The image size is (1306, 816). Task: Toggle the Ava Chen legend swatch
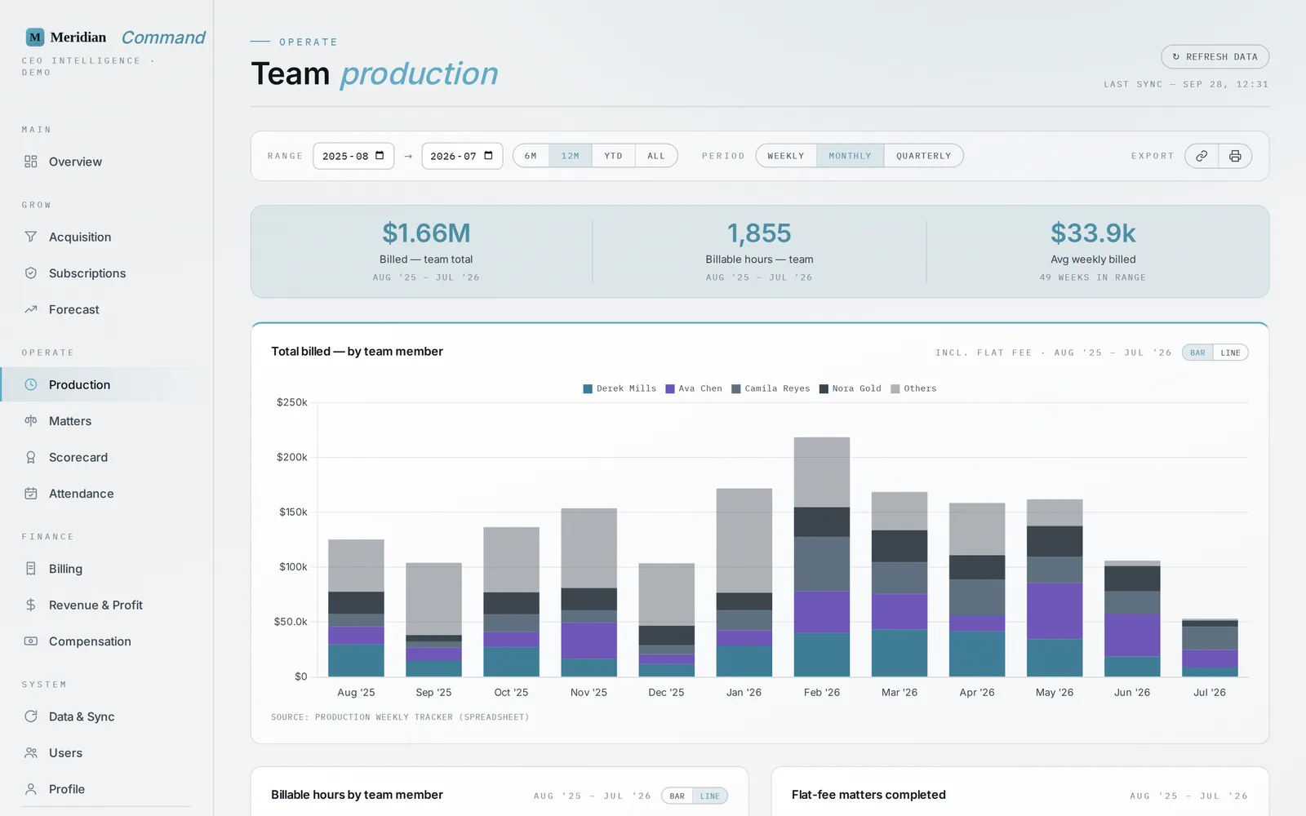point(670,389)
